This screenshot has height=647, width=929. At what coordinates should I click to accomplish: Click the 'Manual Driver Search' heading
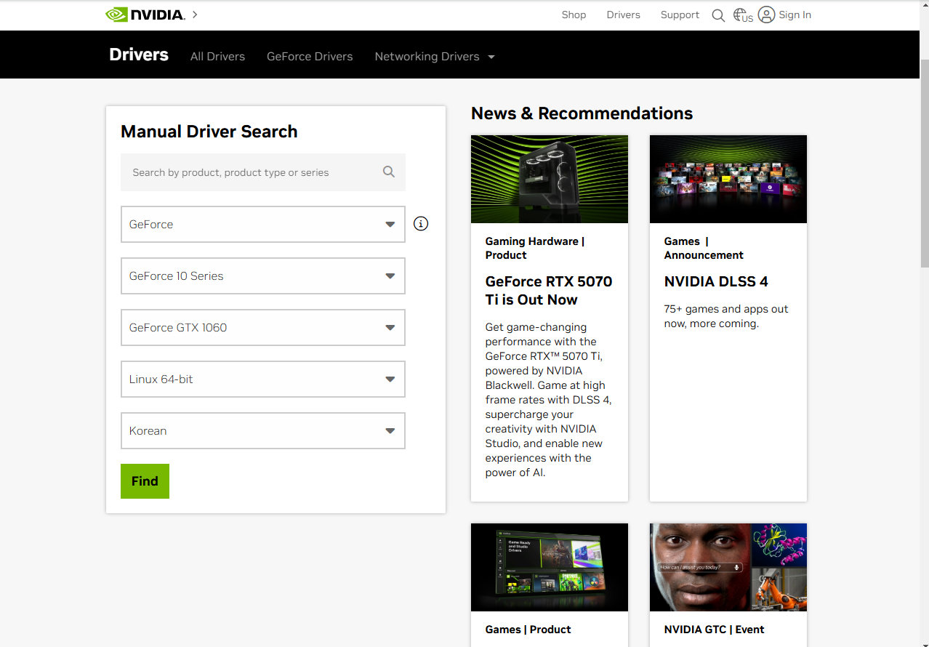click(209, 132)
